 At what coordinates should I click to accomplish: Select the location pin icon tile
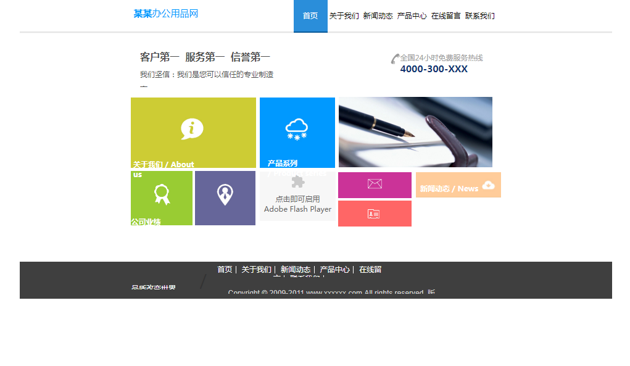pos(225,194)
